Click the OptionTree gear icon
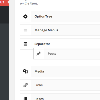The width and height of the screenshot is (100, 100). pyautogui.click(x=25, y=16)
